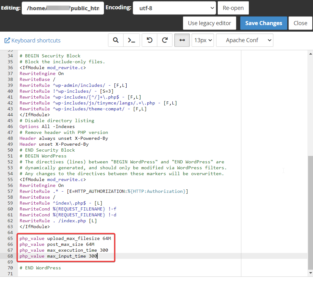Open the go-to-line terminal icon
The width and height of the screenshot is (313, 283).
tap(132, 40)
